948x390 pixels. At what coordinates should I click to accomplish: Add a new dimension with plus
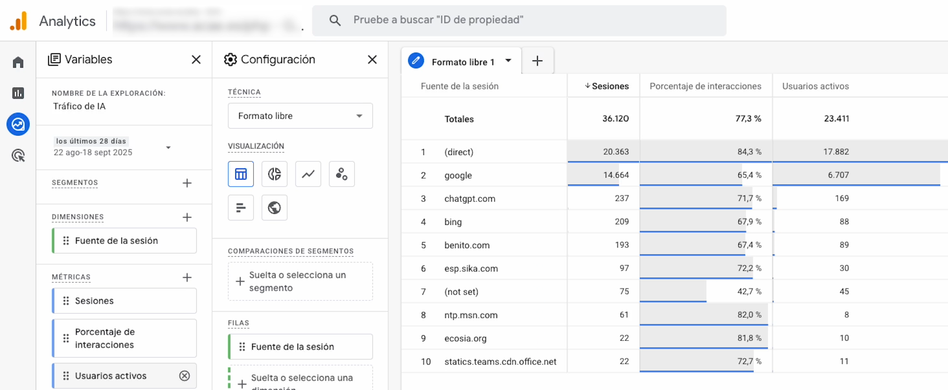click(x=187, y=217)
